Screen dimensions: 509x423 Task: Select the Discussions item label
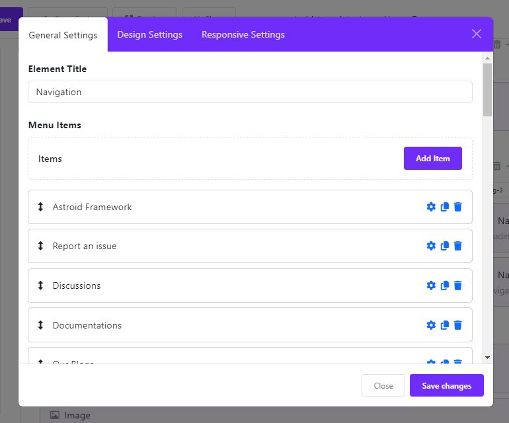point(77,286)
